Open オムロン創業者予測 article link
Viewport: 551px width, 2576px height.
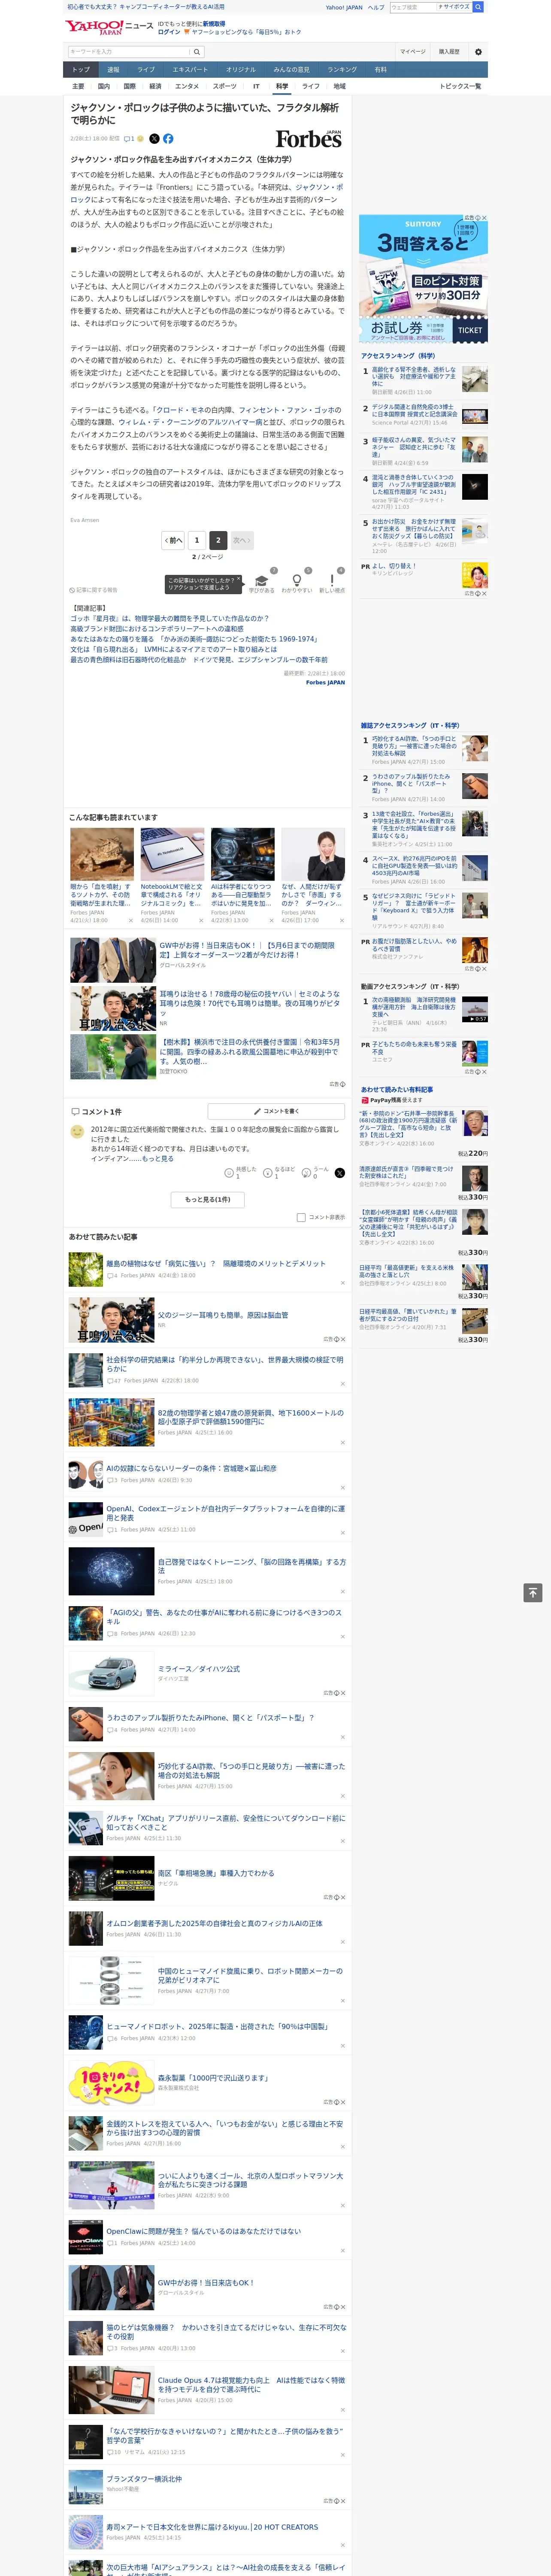[x=214, y=1923]
